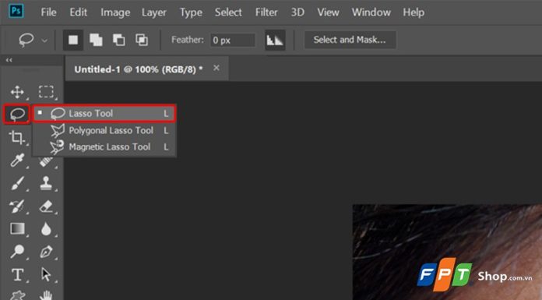This screenshot has height=300, width=542.
Task: Click the Feather input field
Action: point(233,41)
